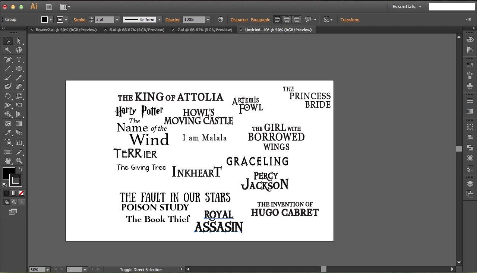Set paragraph alignment to center
The height and width of the screenshot is (273, 477).
(x=287, y=20)
